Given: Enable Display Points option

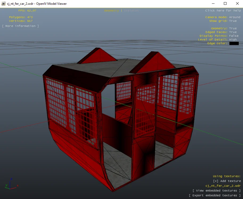Looking at the screenshot, I should (233, 36).
